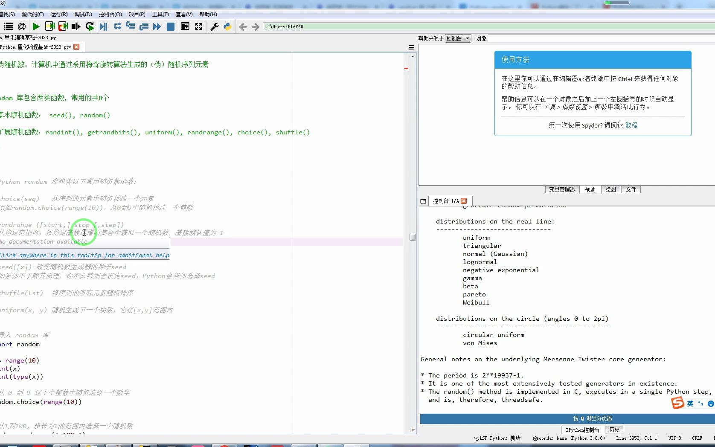
Task: Close the 量化编程基础-2023.py editor tab
Action: point(76,47)
